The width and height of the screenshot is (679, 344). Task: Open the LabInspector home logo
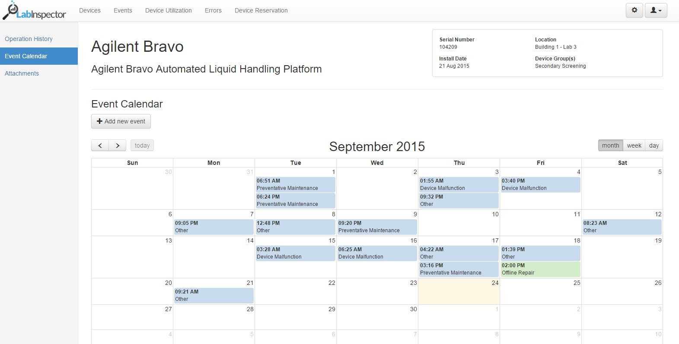(x=35, y=10)
